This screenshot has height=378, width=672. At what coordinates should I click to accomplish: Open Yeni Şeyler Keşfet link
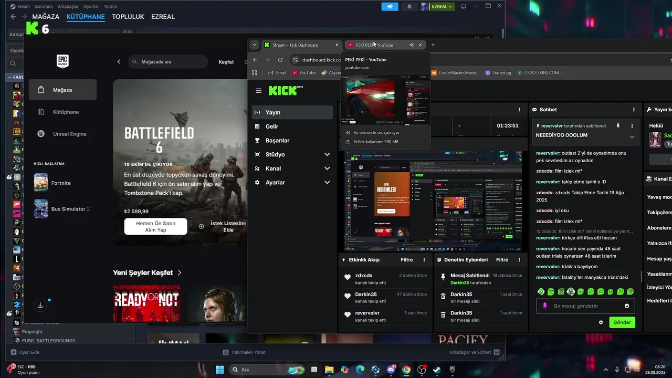pyautogui.click(x=148, y=273)
